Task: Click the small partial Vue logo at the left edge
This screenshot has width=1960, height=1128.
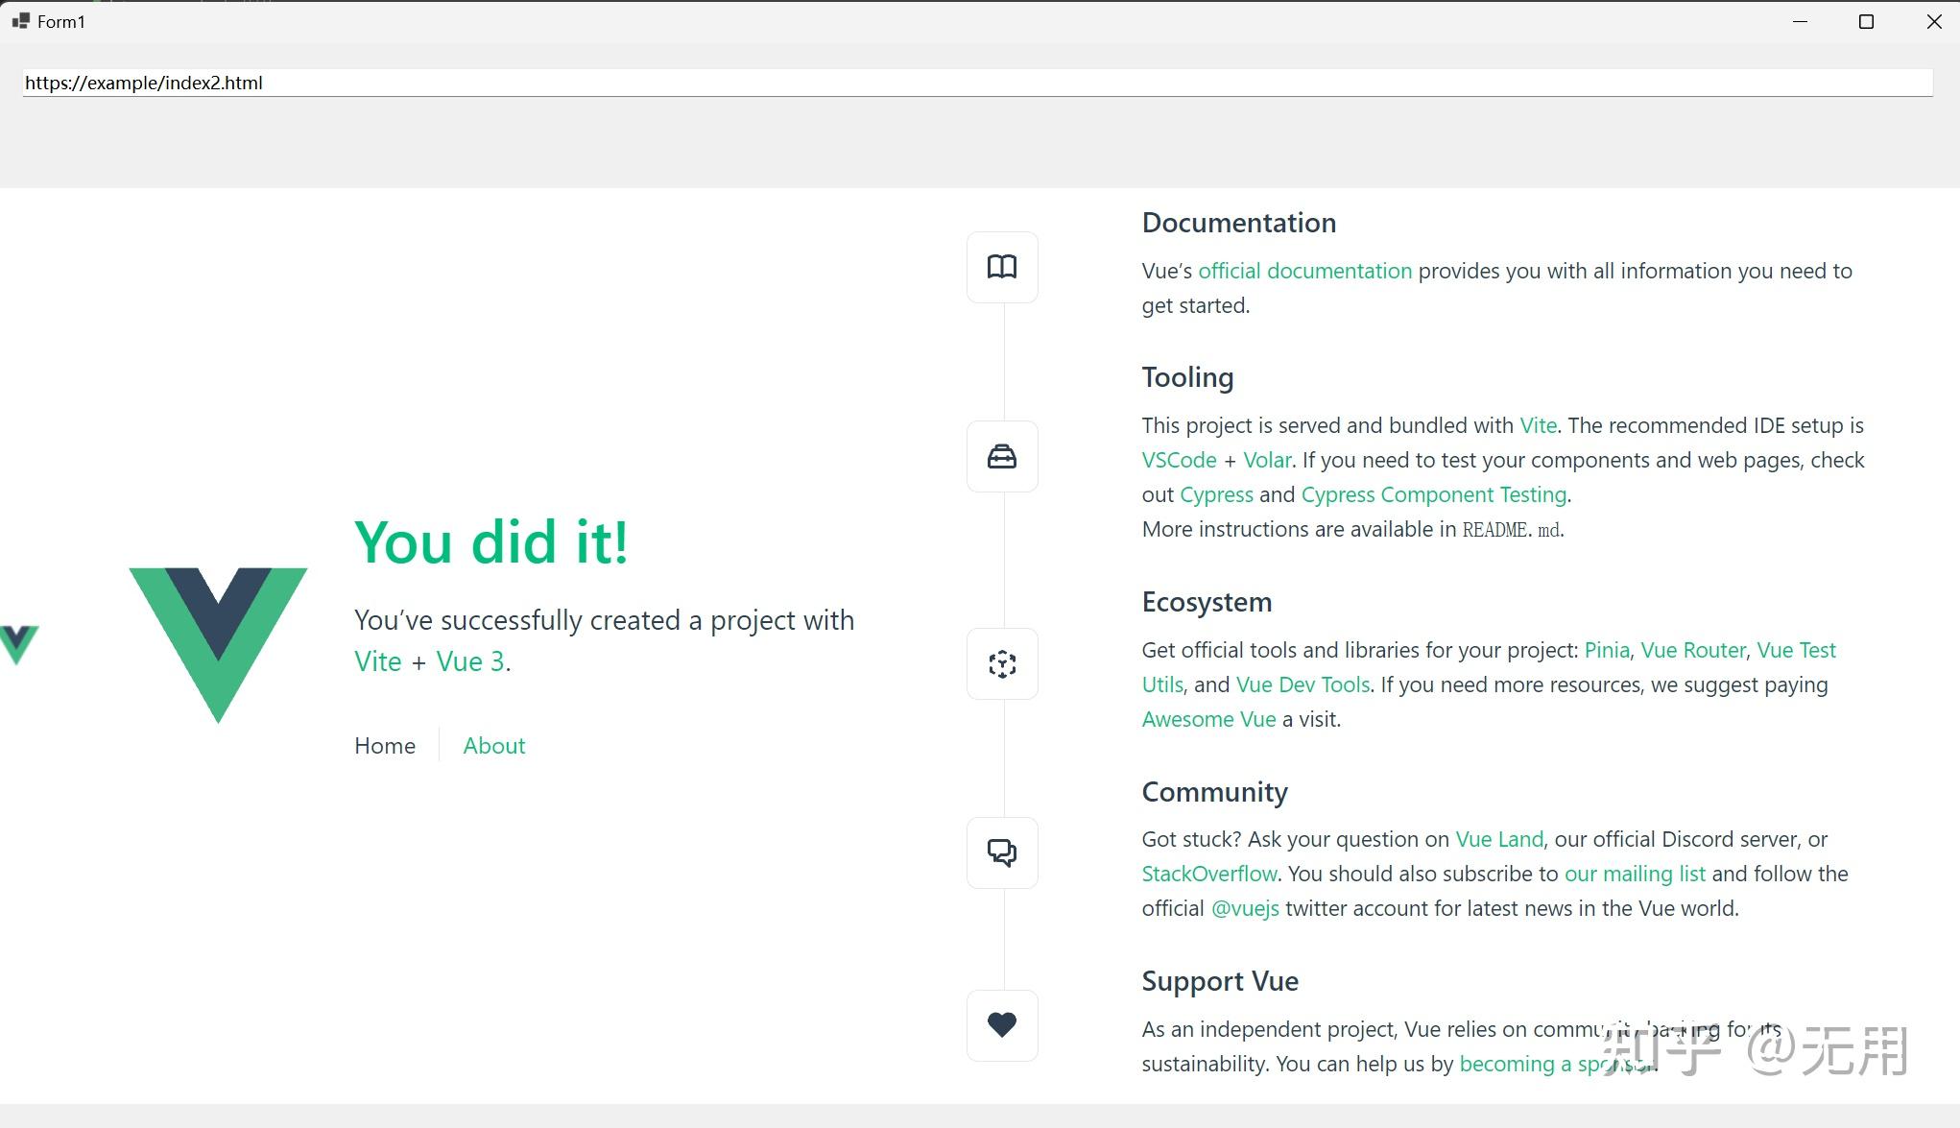Action: tap(18, 643)
